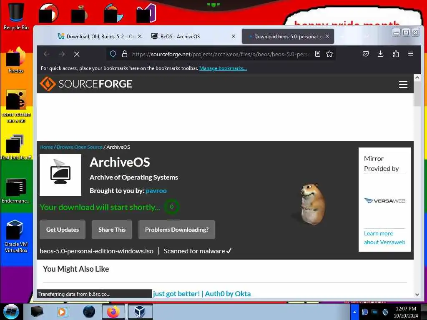Open the Firefox desktop shortcut

point(16,60)
